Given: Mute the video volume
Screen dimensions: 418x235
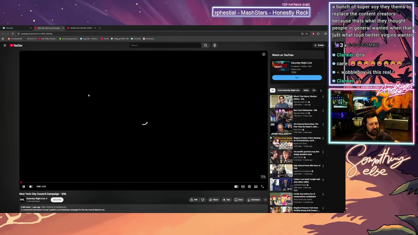Looking at the screenshot, I should 31,187.
